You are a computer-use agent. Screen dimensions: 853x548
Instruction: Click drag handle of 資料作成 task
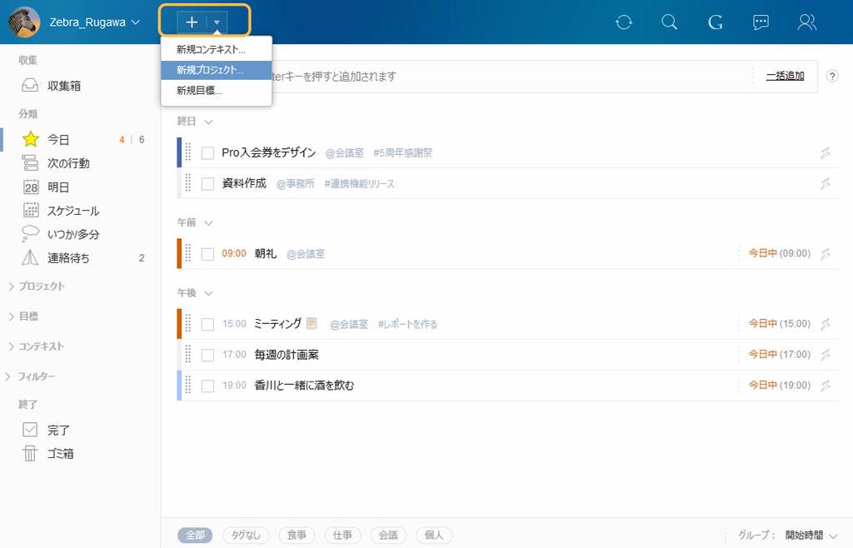point(188,182)
